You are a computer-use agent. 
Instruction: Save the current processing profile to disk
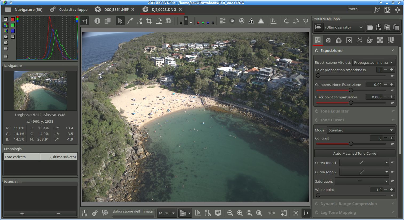click(378, 27)
